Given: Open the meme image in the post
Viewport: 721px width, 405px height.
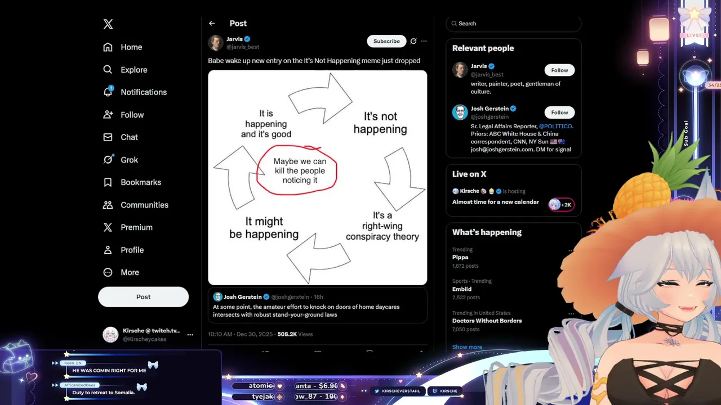Looking at the screenshot, I should click(x=318, y=177).
